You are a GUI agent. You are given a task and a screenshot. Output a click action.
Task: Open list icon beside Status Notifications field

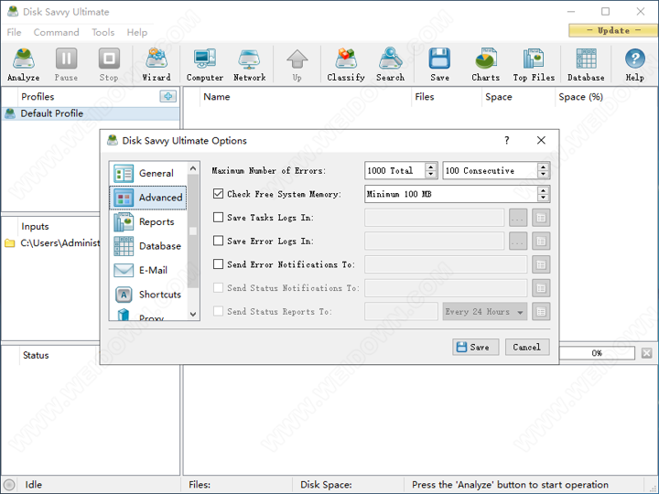541,288
